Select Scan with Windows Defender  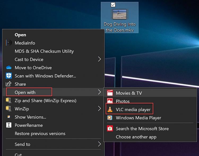(53, 76)
